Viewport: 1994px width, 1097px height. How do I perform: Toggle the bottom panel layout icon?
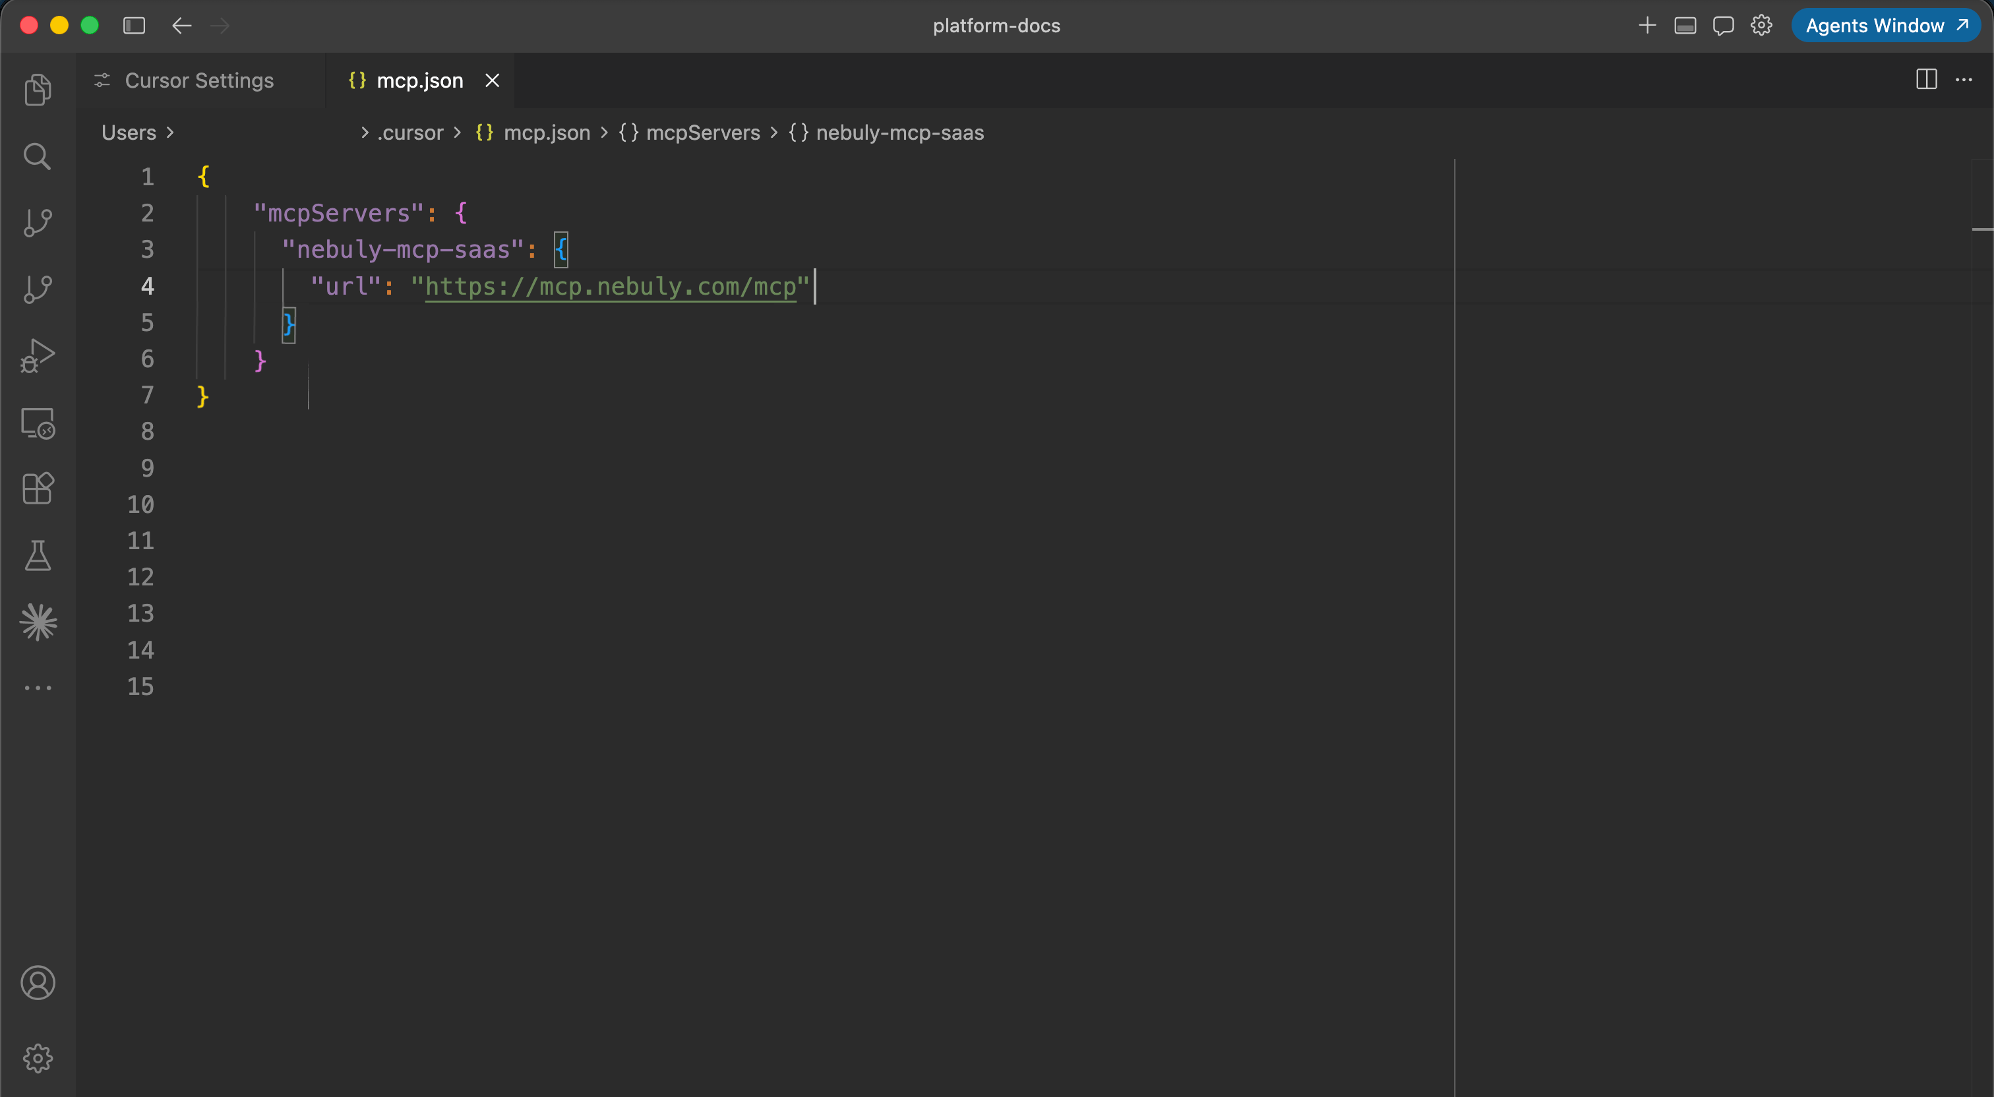point(1685,26)
